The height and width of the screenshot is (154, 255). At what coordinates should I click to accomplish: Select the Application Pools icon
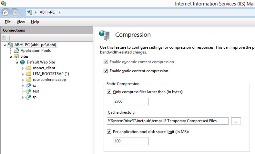click(x=16, y=51)
